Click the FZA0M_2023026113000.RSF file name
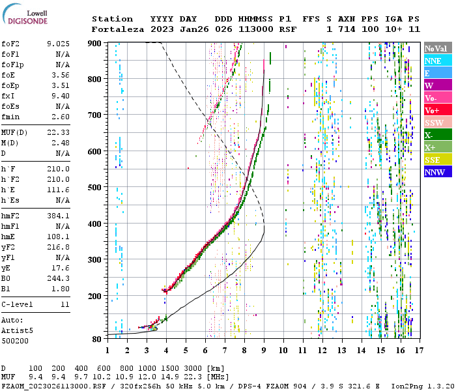 54,386
